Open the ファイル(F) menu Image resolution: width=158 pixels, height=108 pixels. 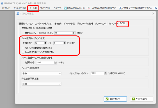point(6,8)
